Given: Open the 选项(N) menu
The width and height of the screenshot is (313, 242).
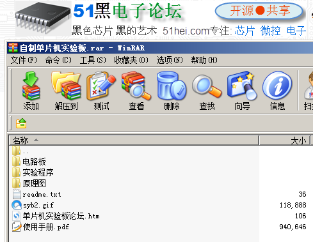Looking at the screenshot, I should (x=170, y=60).
